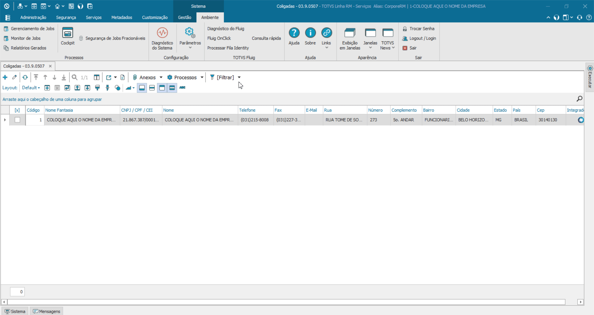
Task: Switch to the Gestão ribbon tab
Action: coord(184,18)
